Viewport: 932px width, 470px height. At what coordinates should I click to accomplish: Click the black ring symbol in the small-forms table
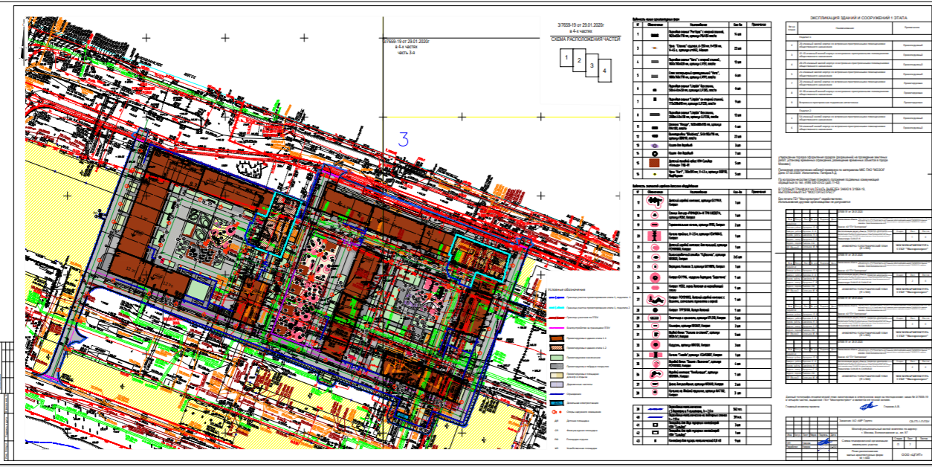[655, 153]
